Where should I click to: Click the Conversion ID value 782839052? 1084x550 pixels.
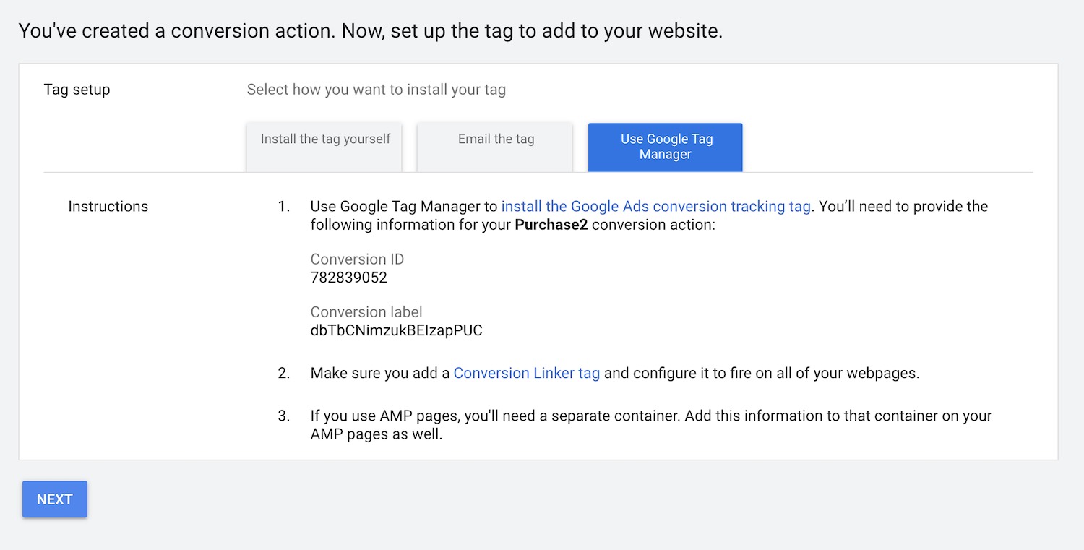tap(349, 278)
